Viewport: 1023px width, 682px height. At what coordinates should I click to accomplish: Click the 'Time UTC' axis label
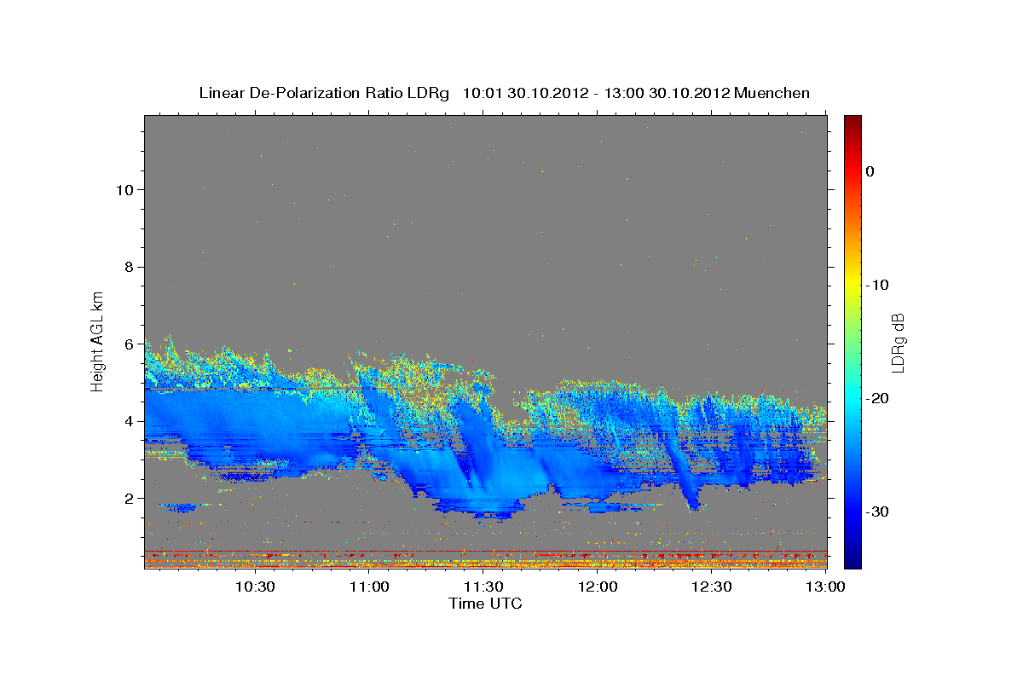[x=485, y=604]
